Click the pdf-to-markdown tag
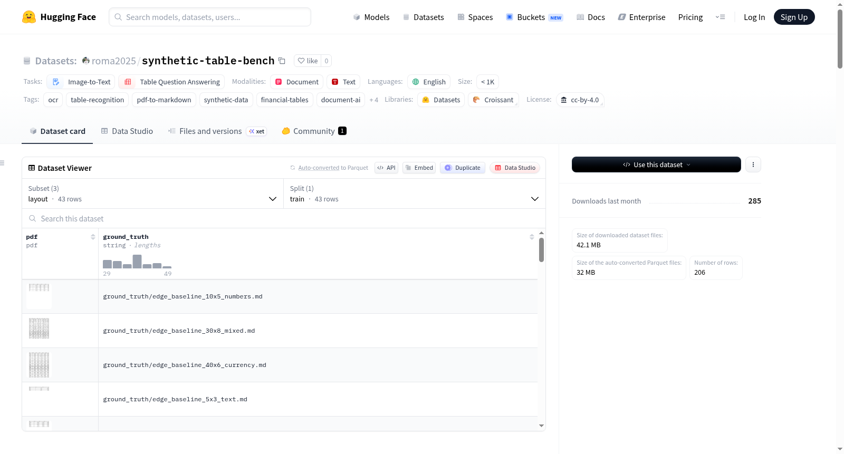The image size is (844, 454). click(164, 100)
